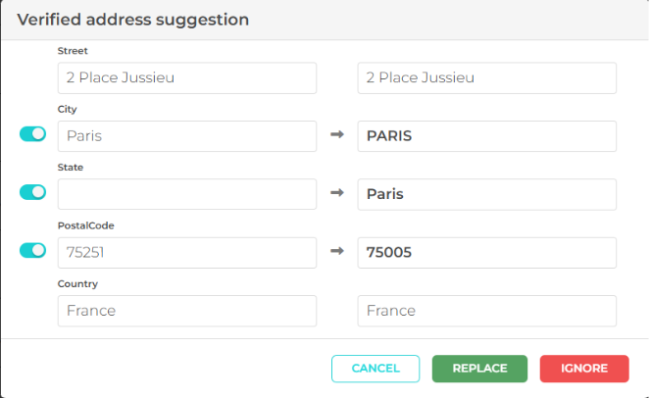Select the suggested State field showing Paris

[486, 194]
